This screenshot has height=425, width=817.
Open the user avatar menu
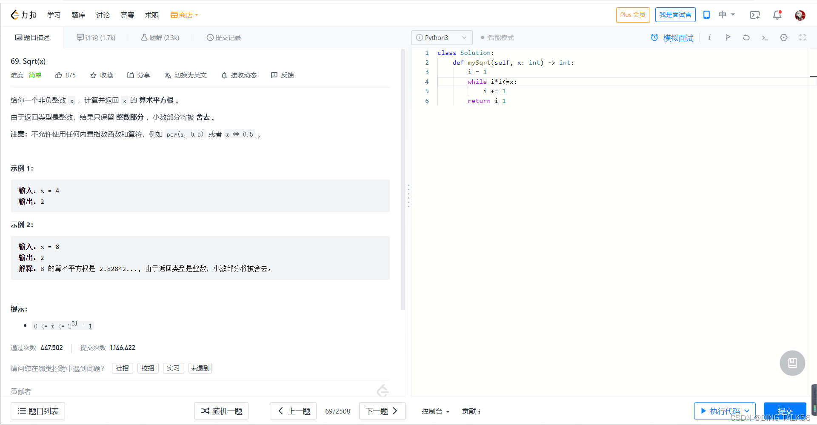800,15
